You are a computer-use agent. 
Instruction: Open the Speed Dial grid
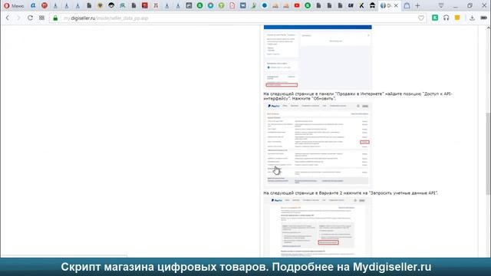pos(41,18)
